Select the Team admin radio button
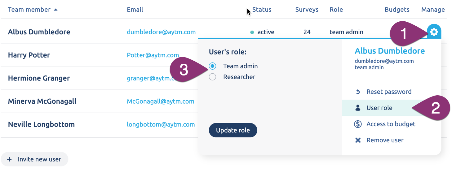This screenshot has width=465, height=185. point(212,66)
